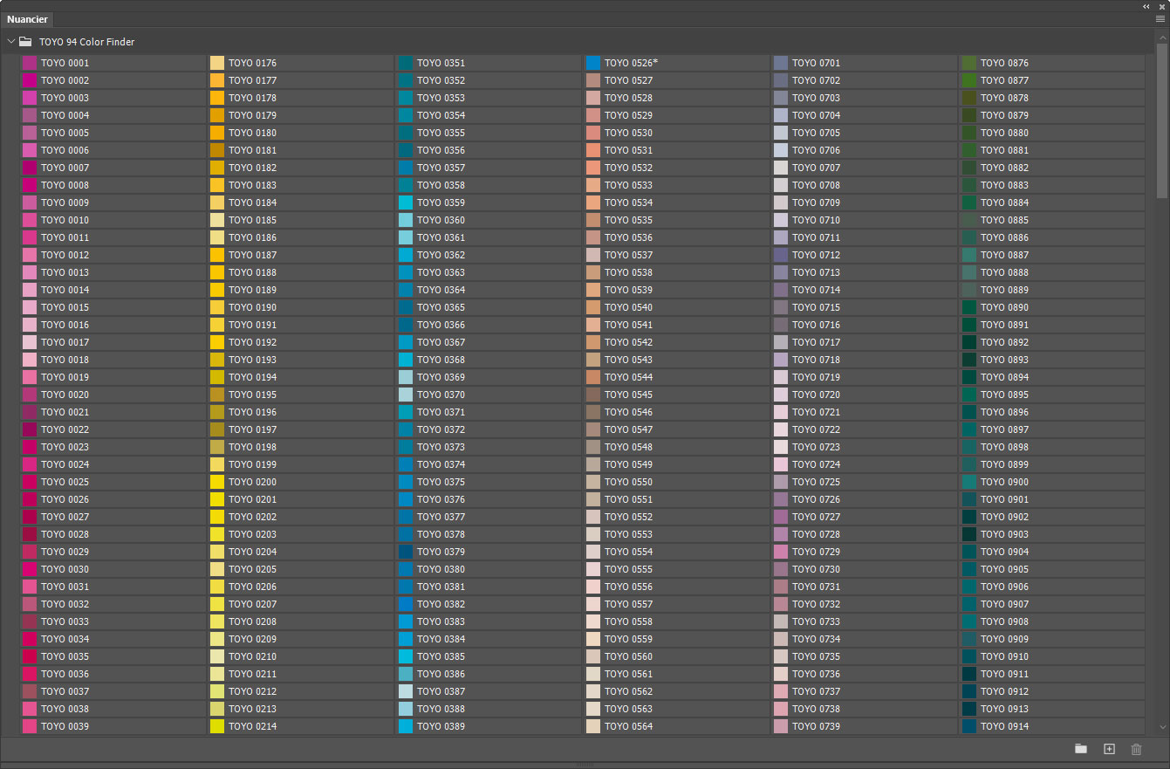Click the delete swatch trash icon

pyautogui.click(x=1136, y=749)
